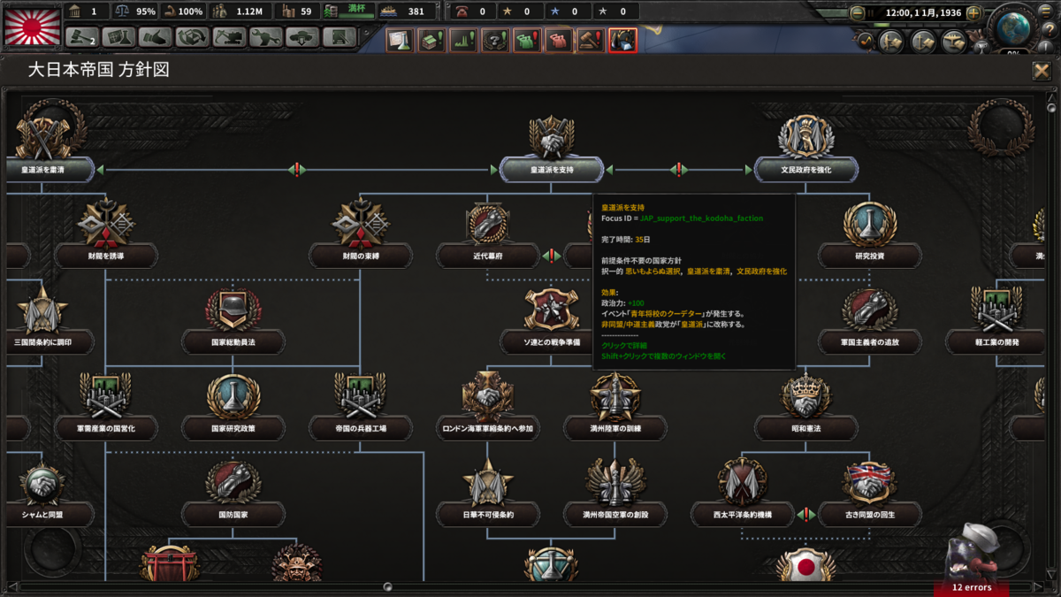The height and width of the screenshot is (597, 1061).
Task: Select the 財閥を誘導 focus
Action: point(106,256)
